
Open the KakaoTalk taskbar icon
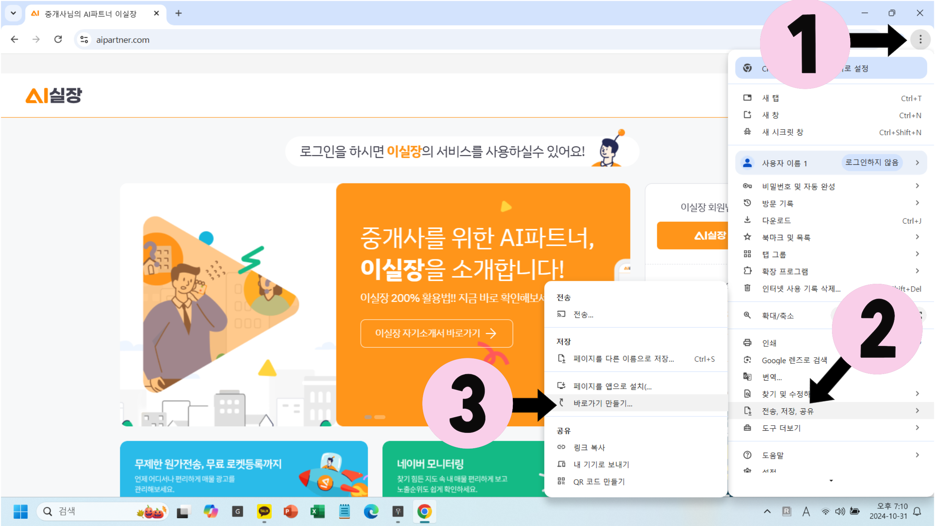click(264, 511)
